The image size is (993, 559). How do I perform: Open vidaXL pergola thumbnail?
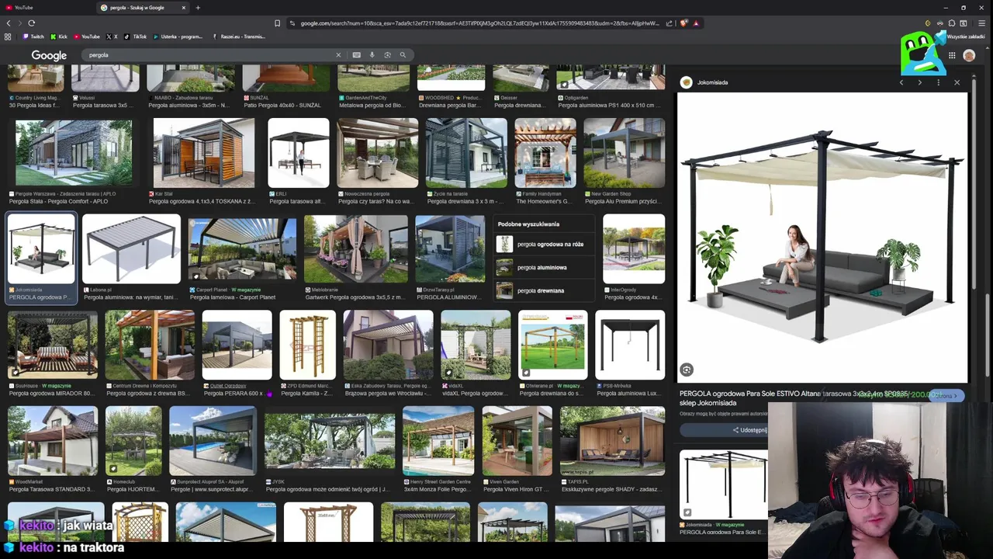coord(476,345)
